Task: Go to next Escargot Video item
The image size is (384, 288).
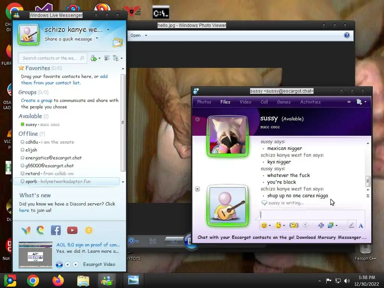Action: click(75, 264)
